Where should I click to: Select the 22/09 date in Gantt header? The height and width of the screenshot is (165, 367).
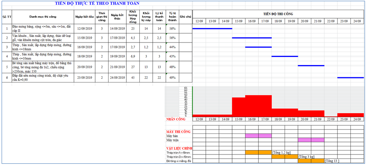tap(331, 21)
